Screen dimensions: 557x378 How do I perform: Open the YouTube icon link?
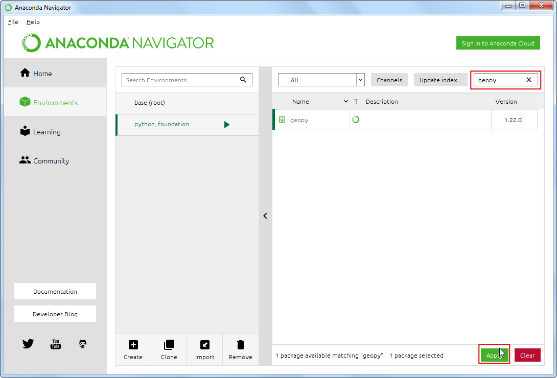tap(55, 344)
